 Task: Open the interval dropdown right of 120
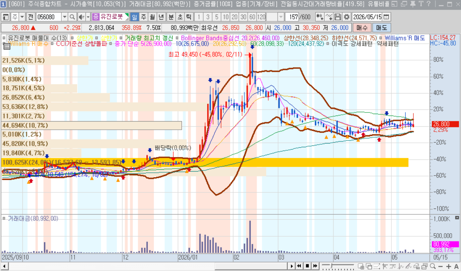click(x=281, y=17)
